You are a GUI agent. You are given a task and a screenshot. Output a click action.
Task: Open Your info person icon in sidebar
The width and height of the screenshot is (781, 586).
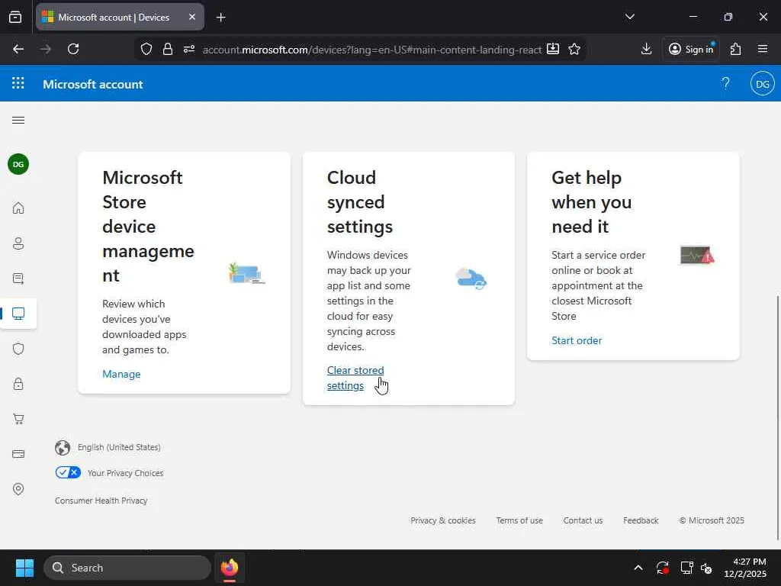(18, 243)
